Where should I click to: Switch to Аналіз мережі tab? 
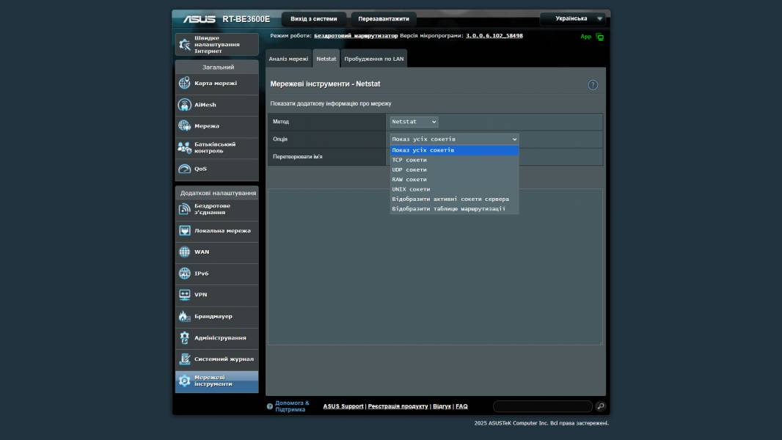[288, 59]
